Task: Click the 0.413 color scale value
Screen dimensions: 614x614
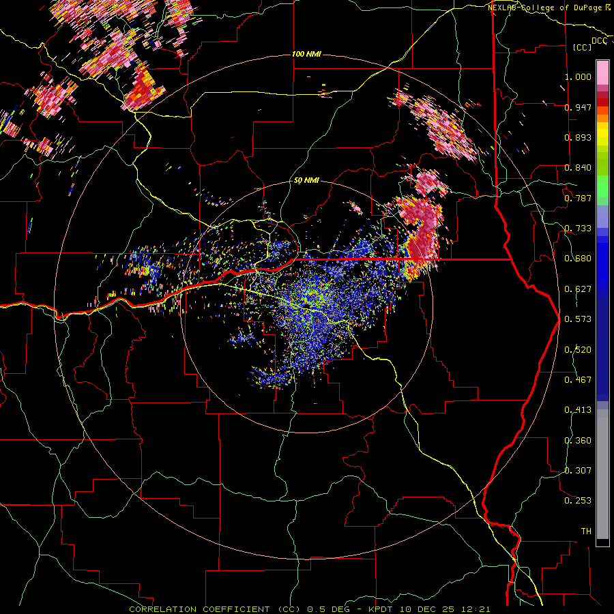Action: point(578,410)
